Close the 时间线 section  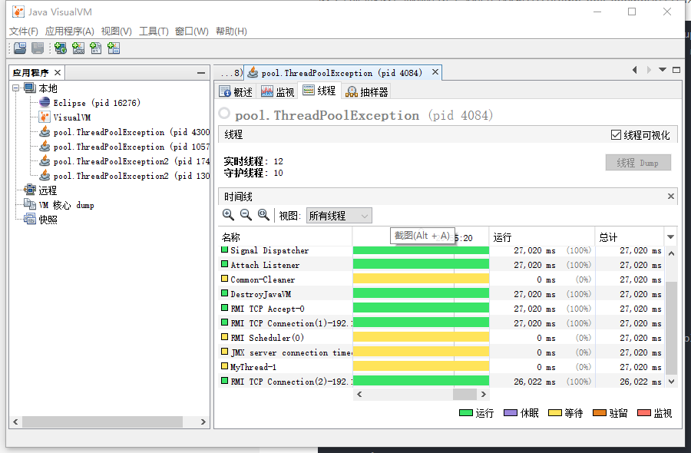(x=671, y=196)
